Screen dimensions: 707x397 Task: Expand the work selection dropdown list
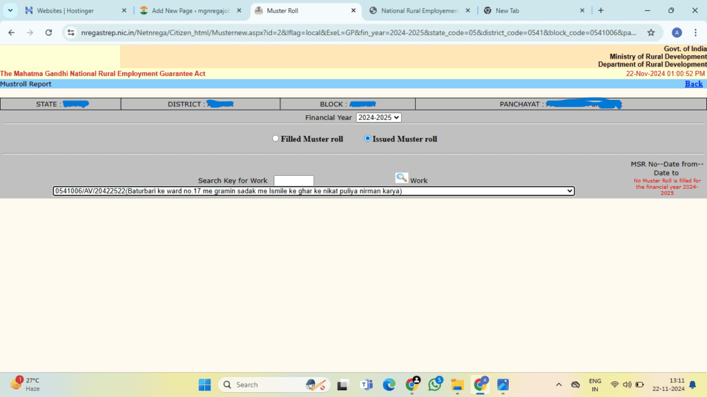coord(313,191)
